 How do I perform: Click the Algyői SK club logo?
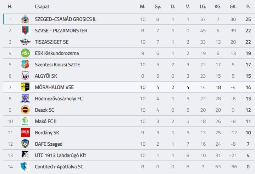[25, 76]
